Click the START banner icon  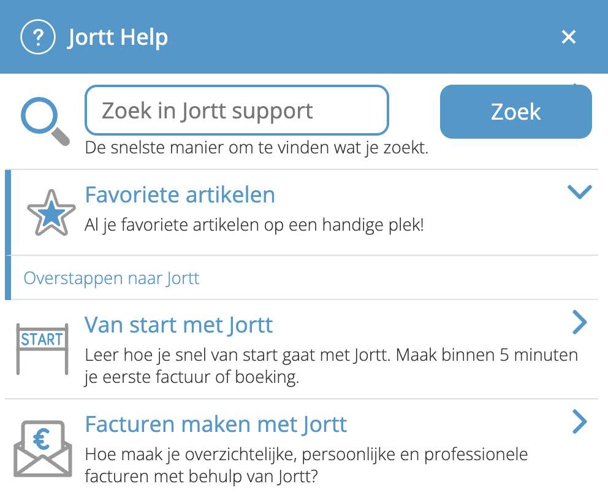point(42,349)
